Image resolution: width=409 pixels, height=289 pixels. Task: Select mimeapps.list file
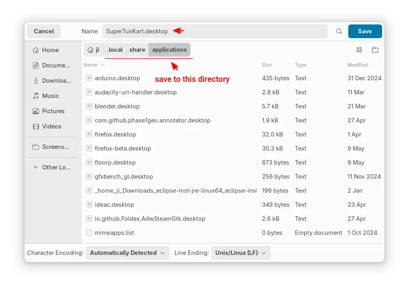233,233
